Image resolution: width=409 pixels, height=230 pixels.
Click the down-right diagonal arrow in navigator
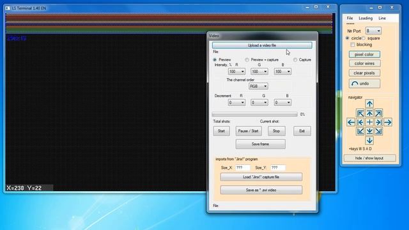tap(378, 131)
